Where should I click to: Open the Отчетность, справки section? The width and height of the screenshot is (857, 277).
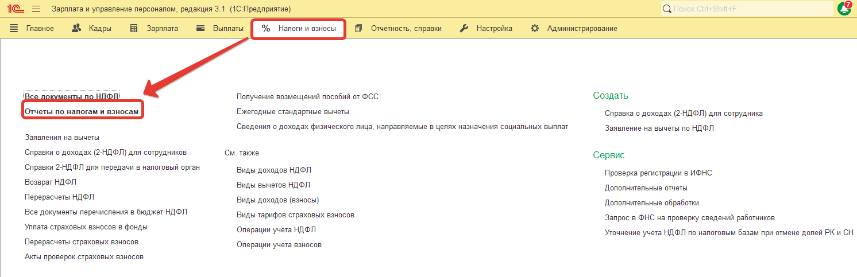tap(399, 28)
